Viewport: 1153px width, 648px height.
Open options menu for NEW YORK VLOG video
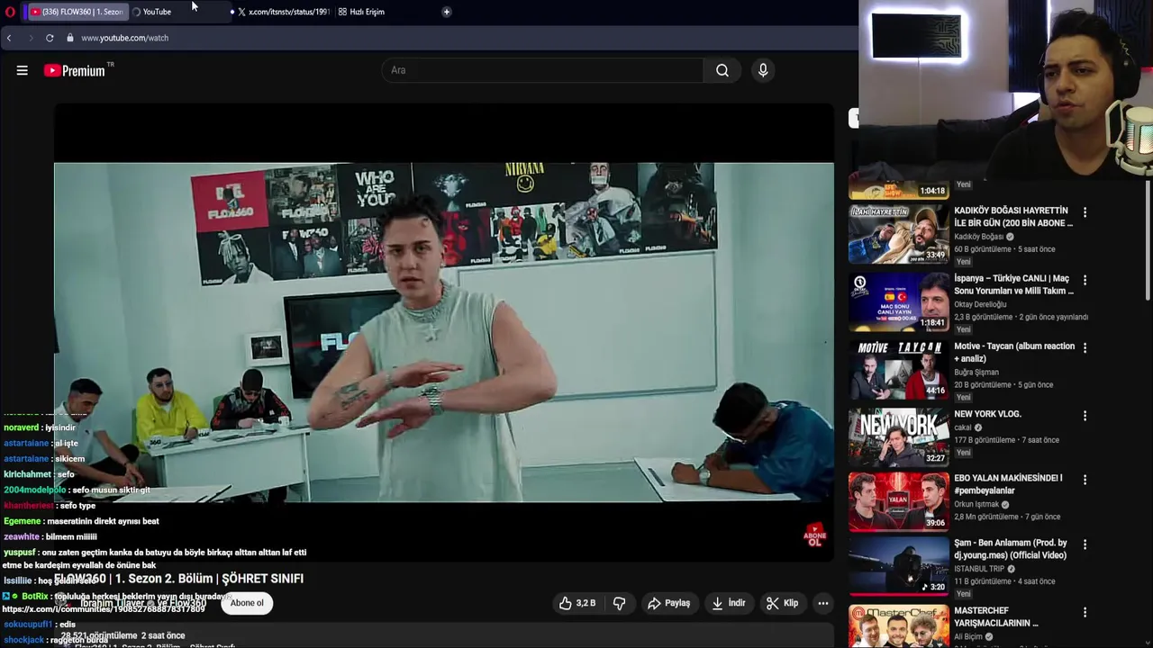coord(1085,416)
